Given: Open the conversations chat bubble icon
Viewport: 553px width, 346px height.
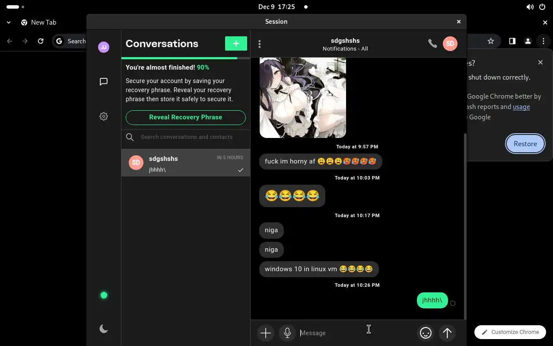Looking at the screenshot, I should 104,82.
